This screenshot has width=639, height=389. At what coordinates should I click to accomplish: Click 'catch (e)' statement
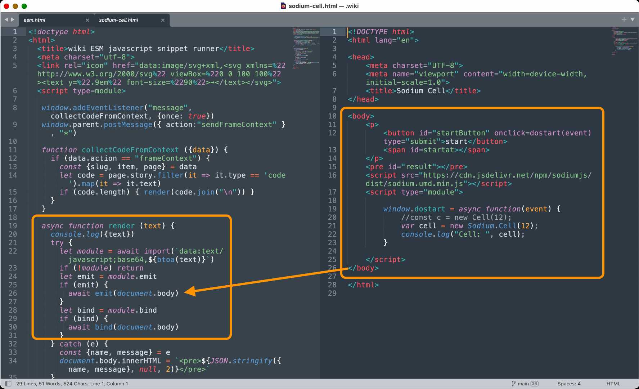(x=84, y=344)
